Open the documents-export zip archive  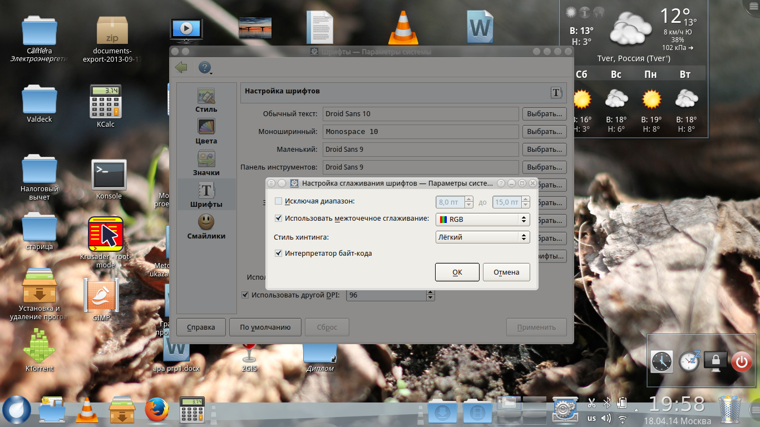coord(112,38)
